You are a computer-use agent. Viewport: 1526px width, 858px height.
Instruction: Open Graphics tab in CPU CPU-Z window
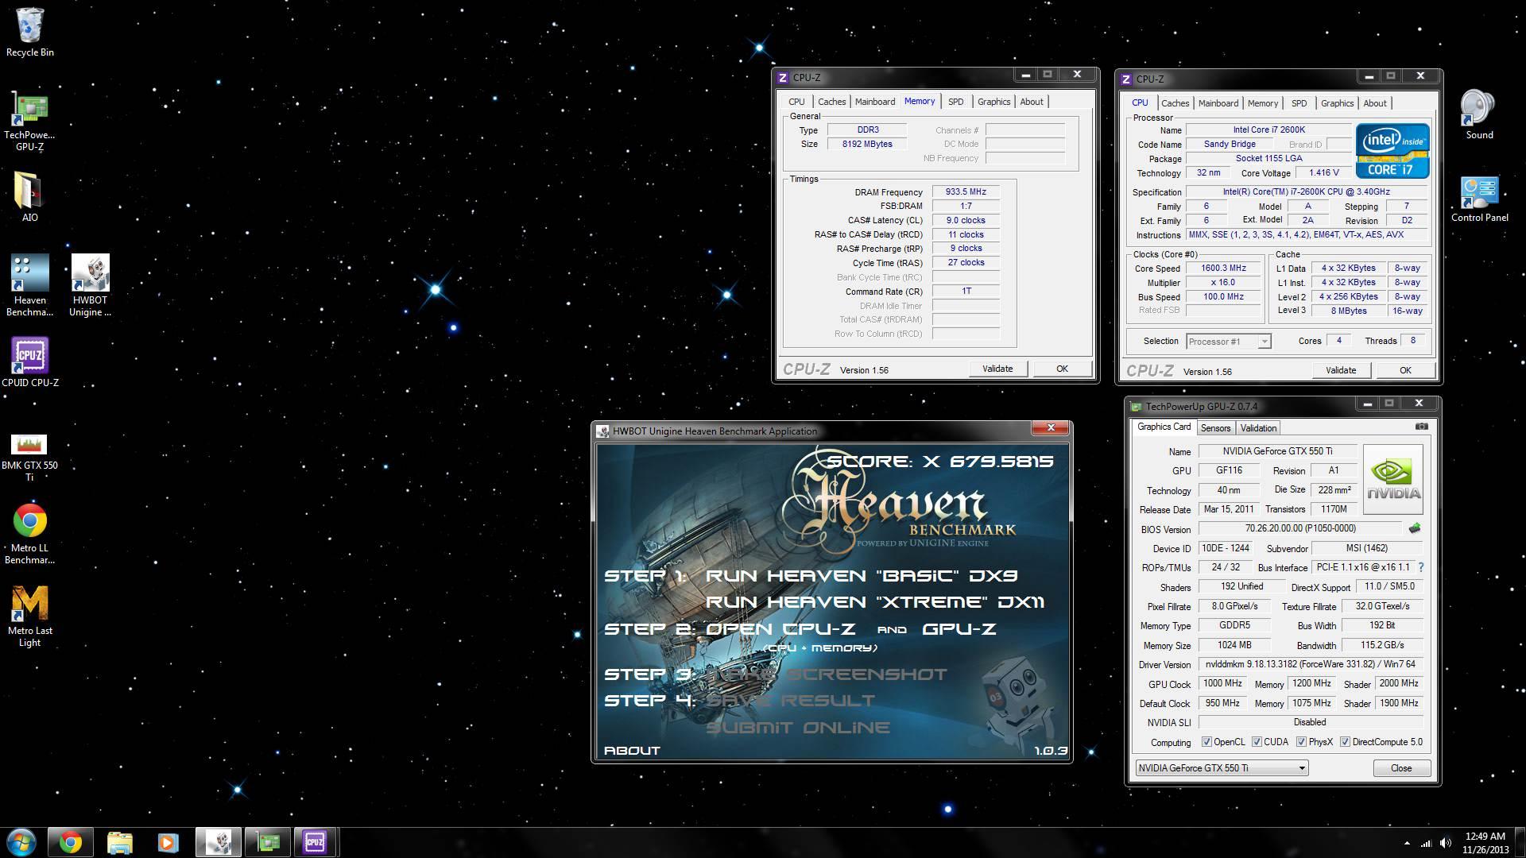(x=1337, y=103)
